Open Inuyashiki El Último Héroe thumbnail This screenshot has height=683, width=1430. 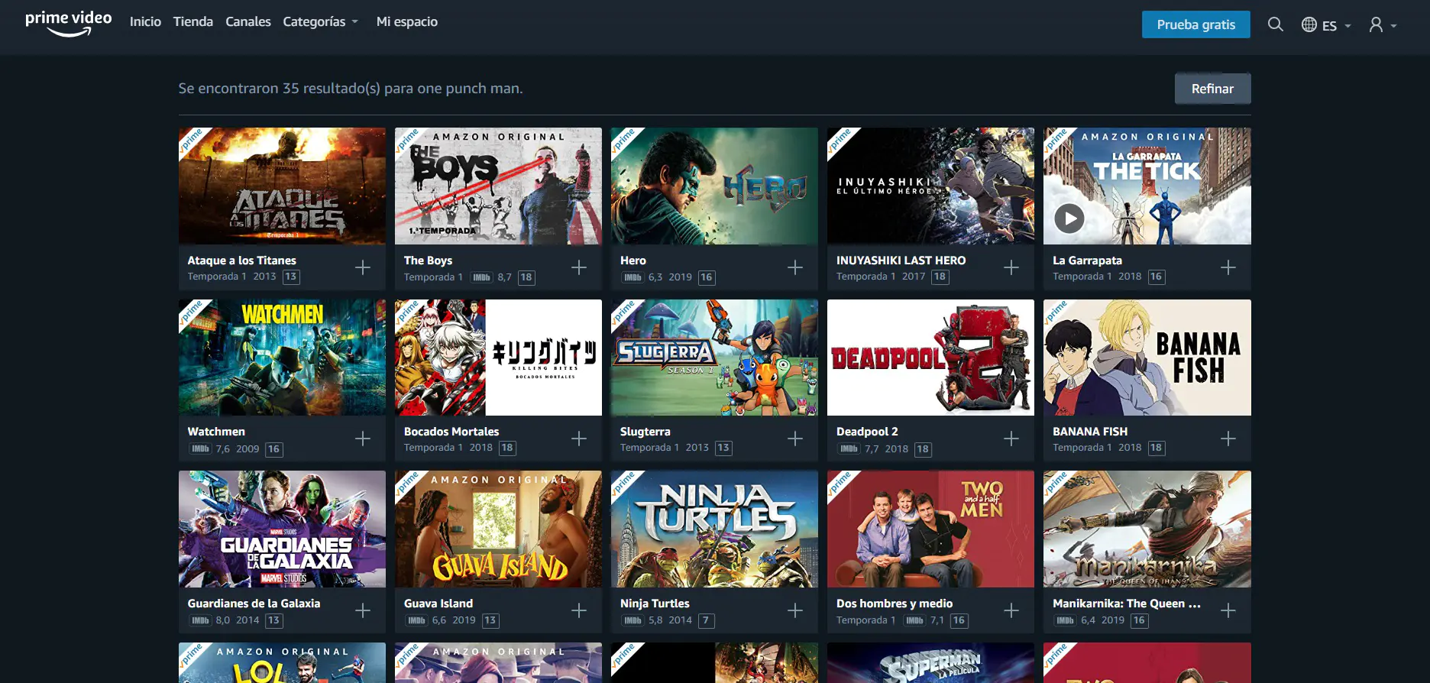click(x=930, y=186)
